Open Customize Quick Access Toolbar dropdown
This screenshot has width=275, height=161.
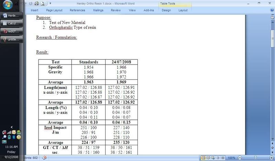(50, 4)
